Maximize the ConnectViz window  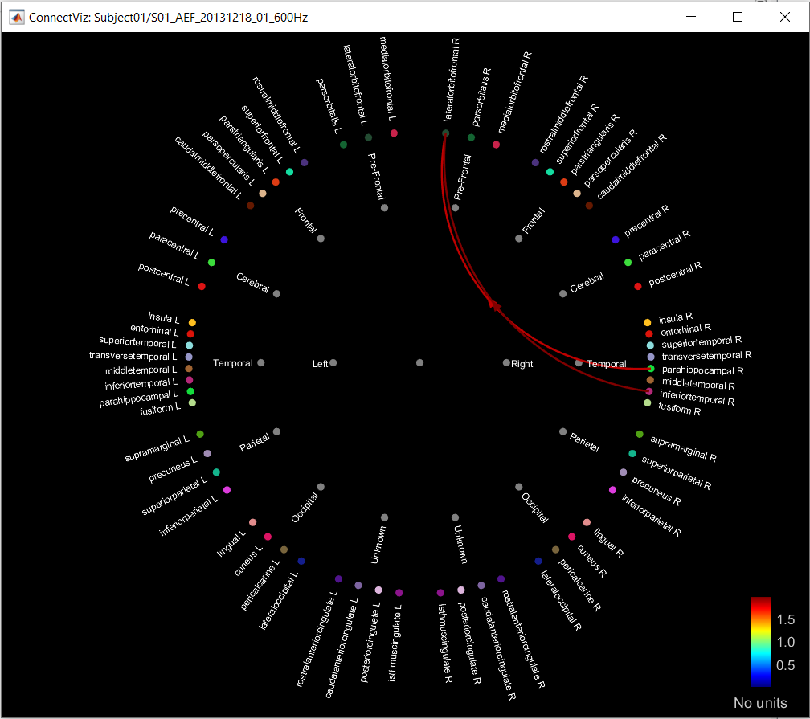738,17
